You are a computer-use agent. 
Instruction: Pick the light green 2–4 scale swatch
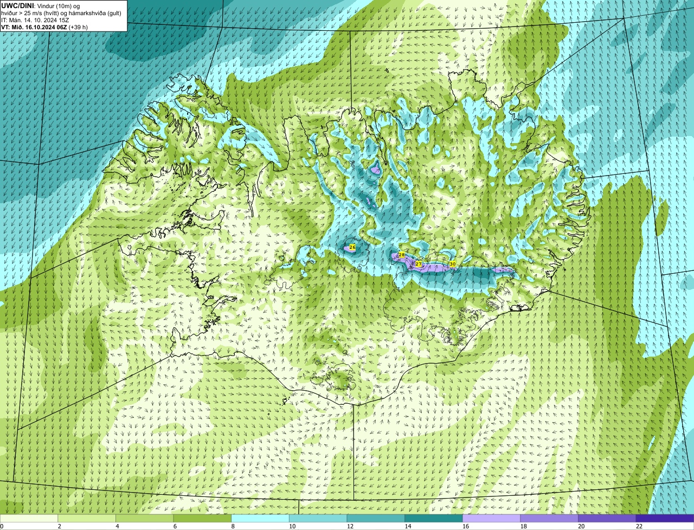[87, 518]
